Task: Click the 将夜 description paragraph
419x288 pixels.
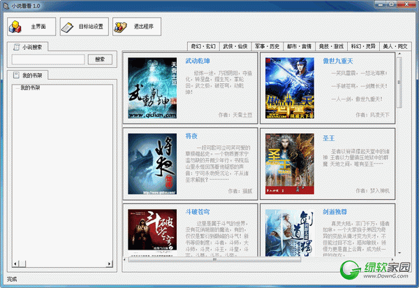Action: [x=218, y=164]
